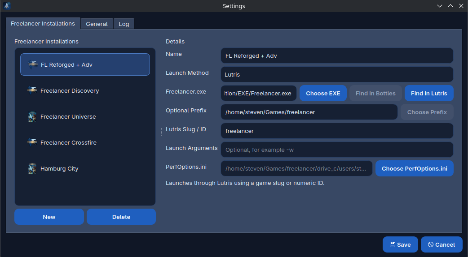Select the 'FL Reforged + Adv' list text
This screenshot has width=468, height=257.
click(x=66, y=65)
